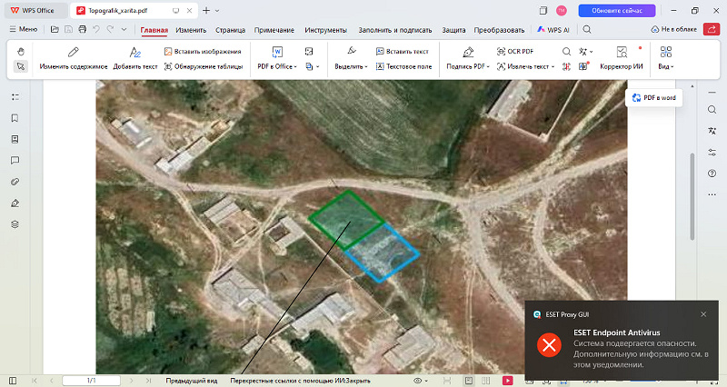Screen dimensions: 727x387
Task: Click the search icon beside WPS AI
Action: point(587,29)
